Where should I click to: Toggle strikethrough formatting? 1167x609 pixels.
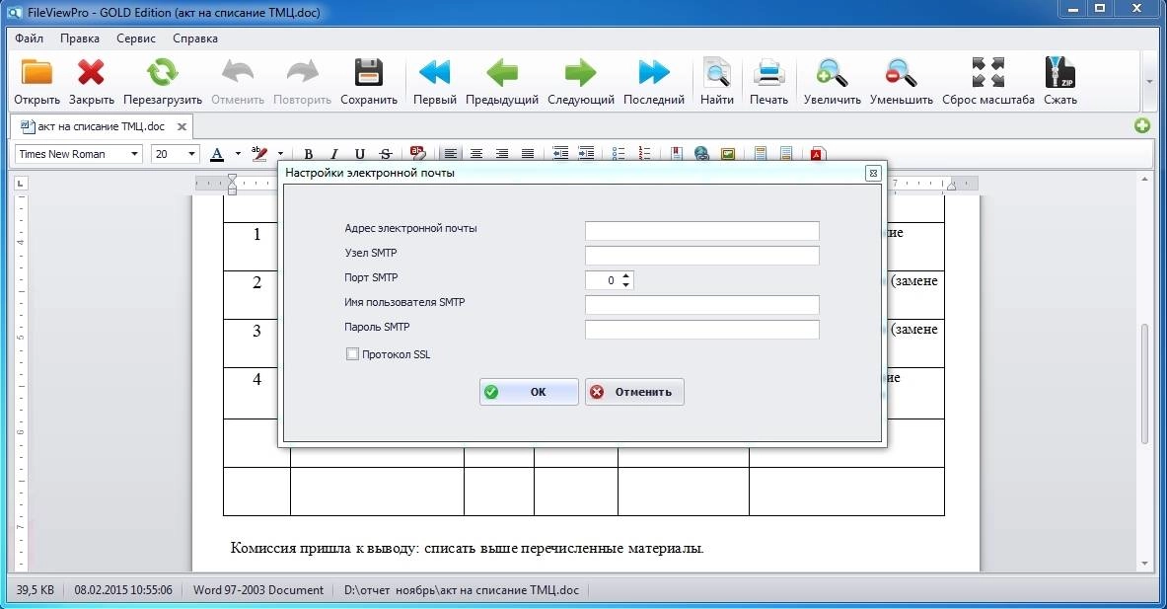tap(385, 154)
